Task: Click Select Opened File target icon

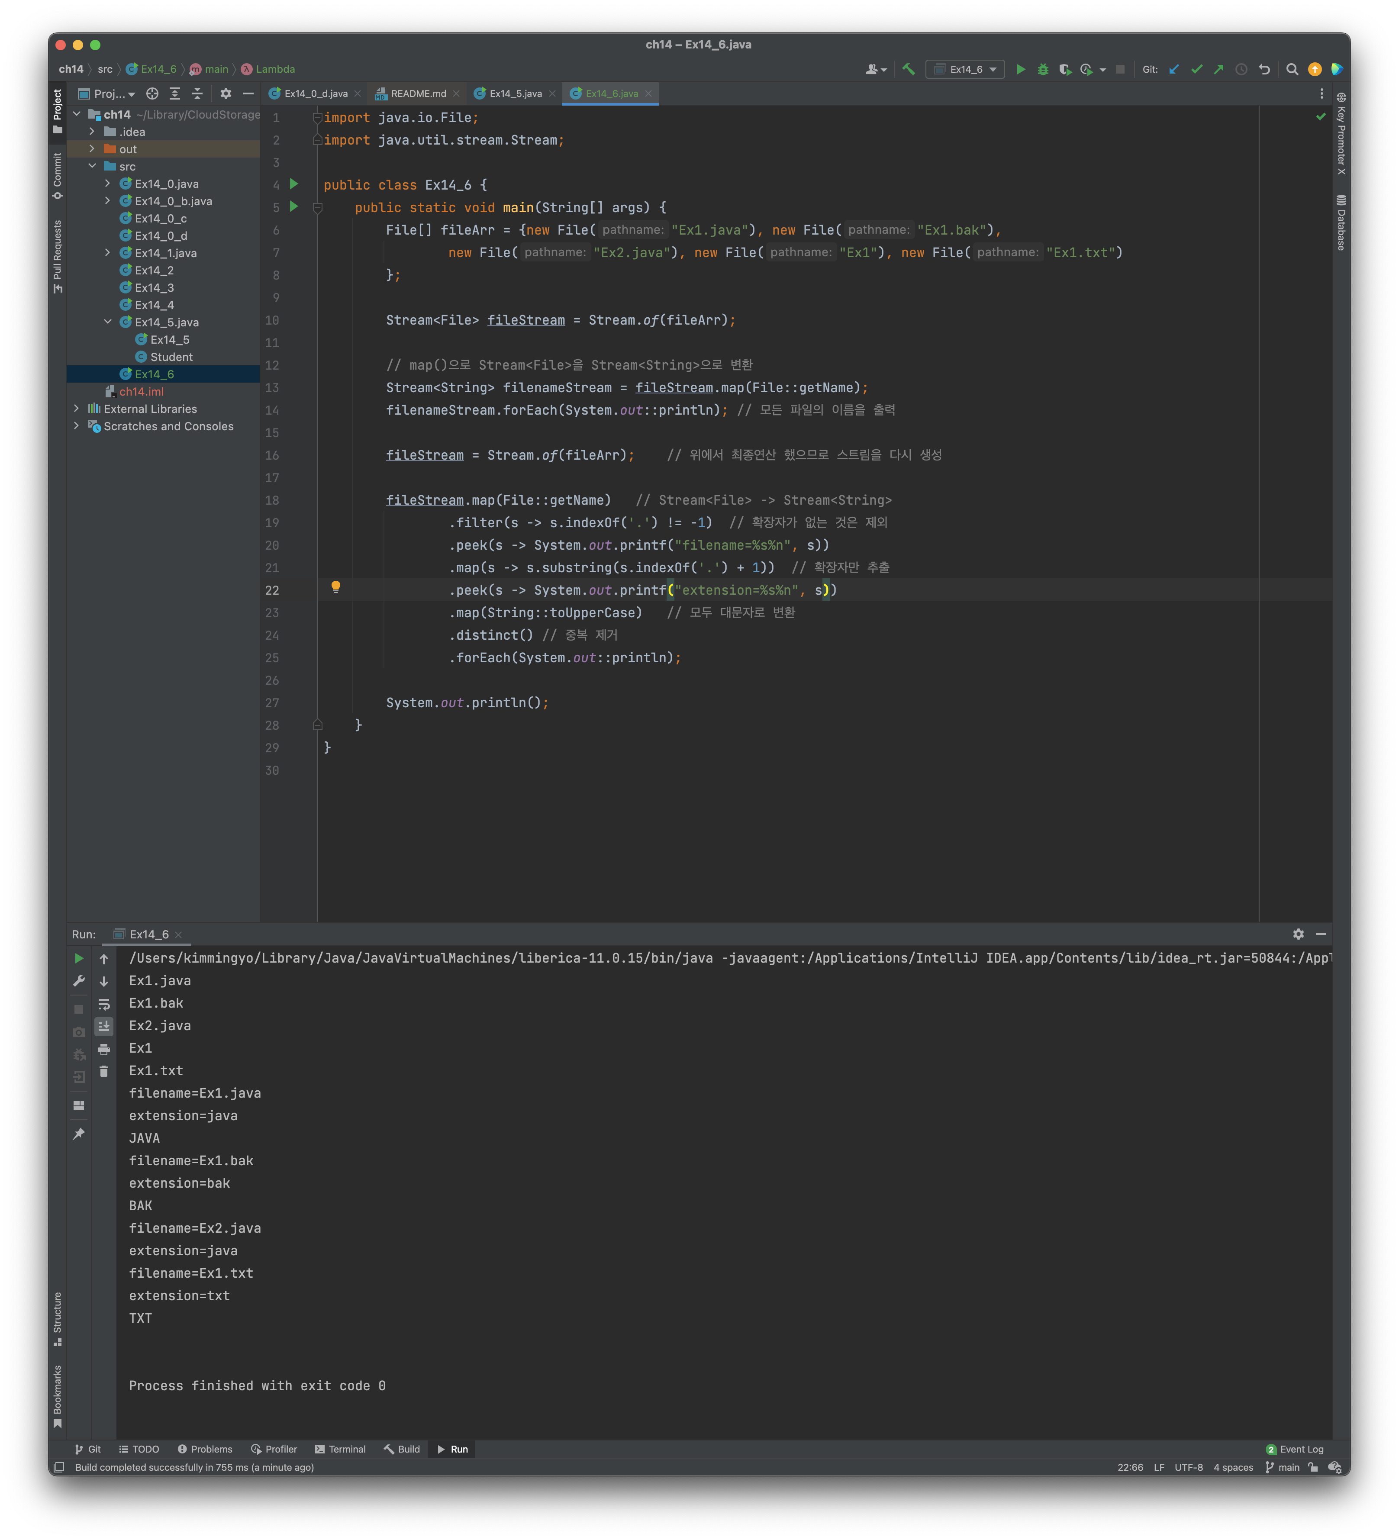Action: tap(152, 93)
